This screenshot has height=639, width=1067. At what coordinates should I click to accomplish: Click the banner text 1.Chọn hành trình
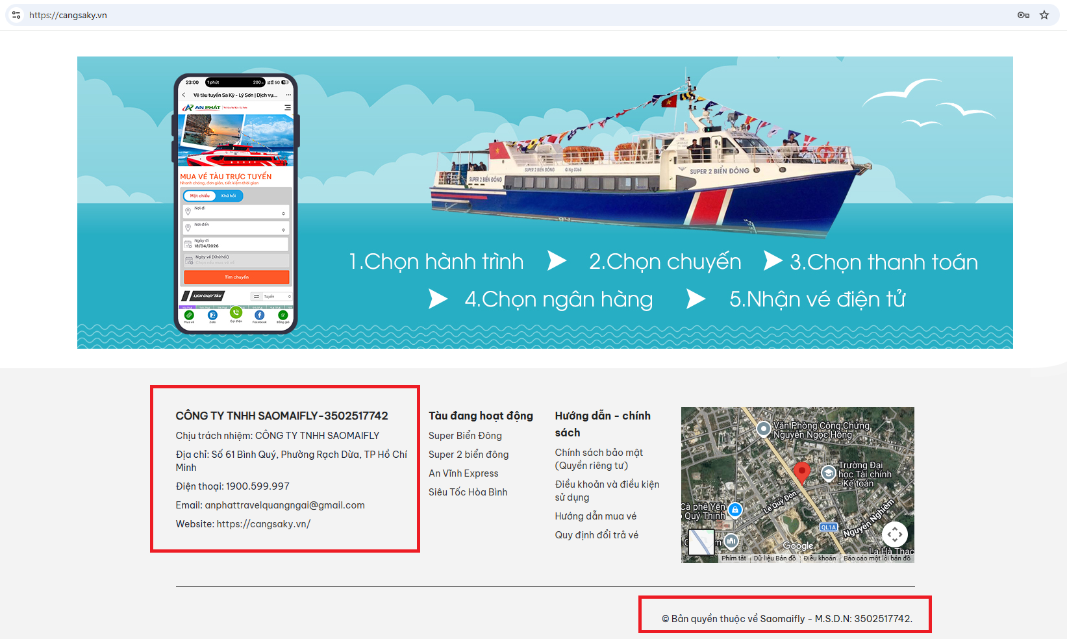coord(436,262)
